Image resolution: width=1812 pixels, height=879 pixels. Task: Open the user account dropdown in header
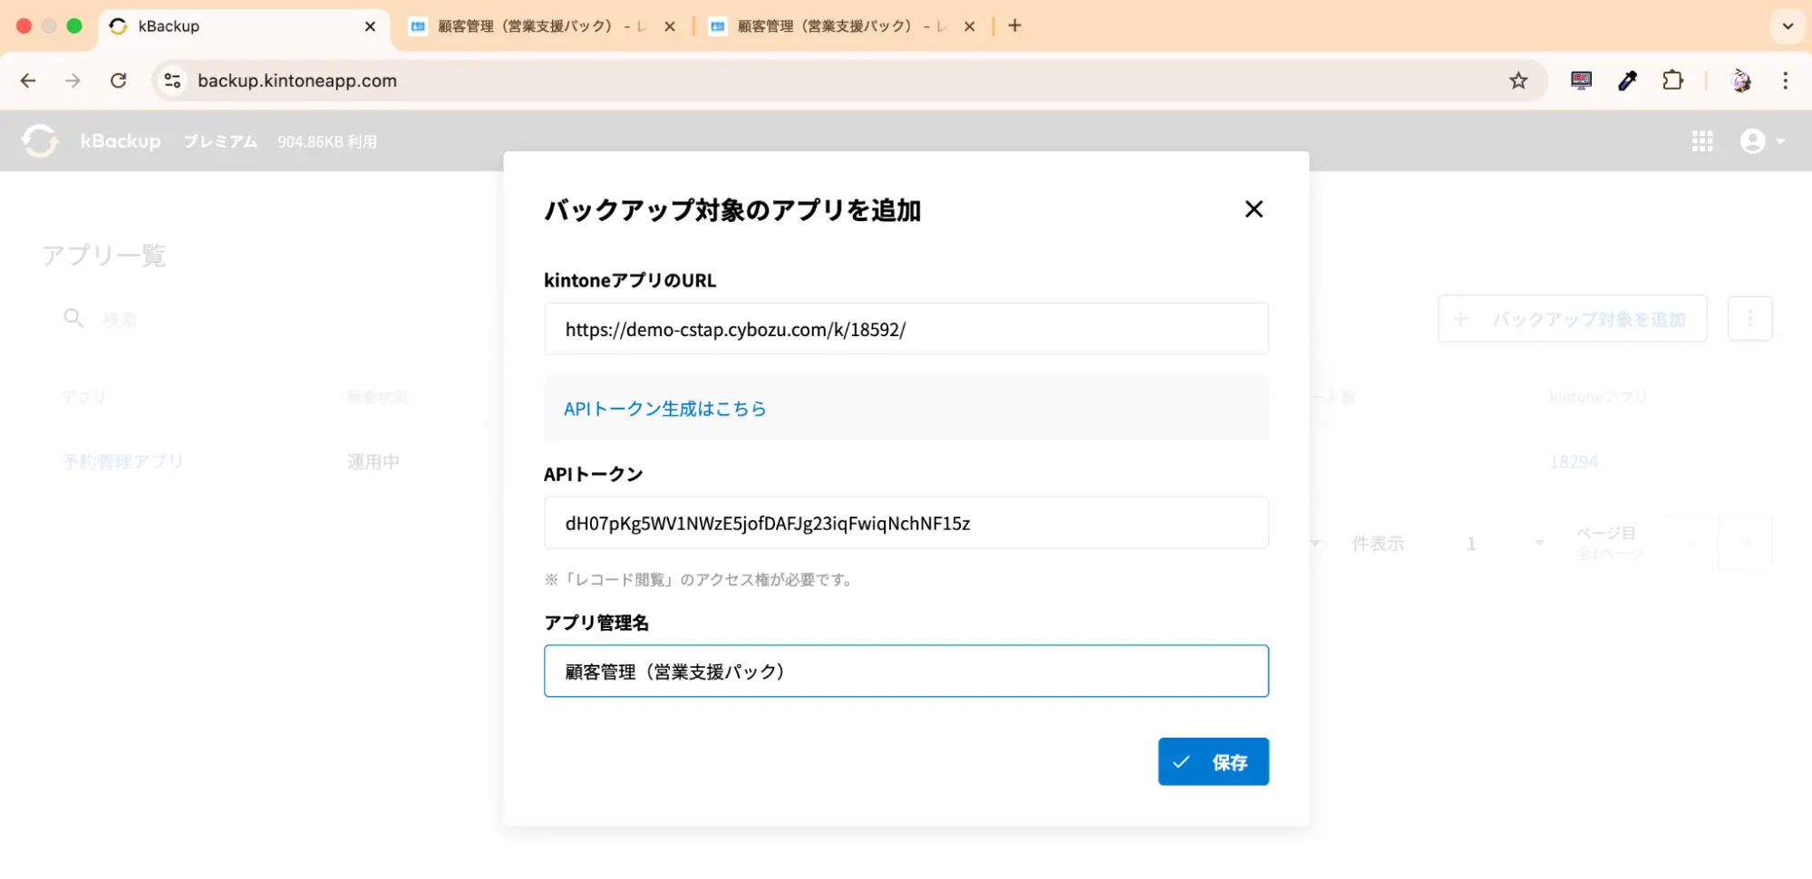pos(1762,140)
